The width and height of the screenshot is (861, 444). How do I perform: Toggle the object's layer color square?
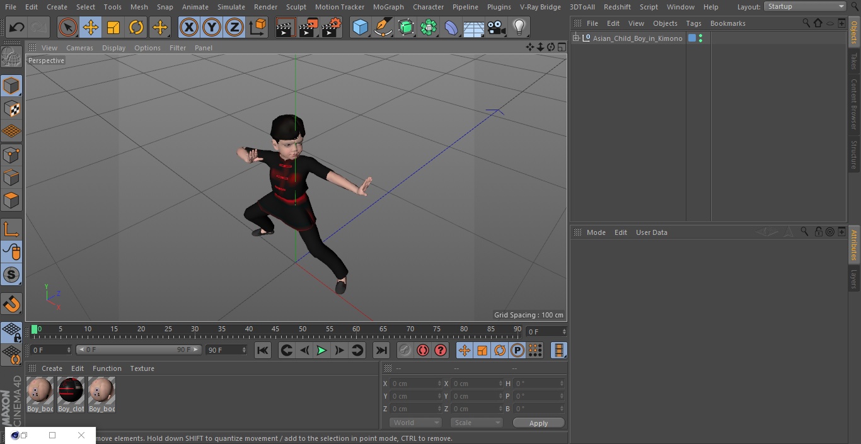(692, 38)
